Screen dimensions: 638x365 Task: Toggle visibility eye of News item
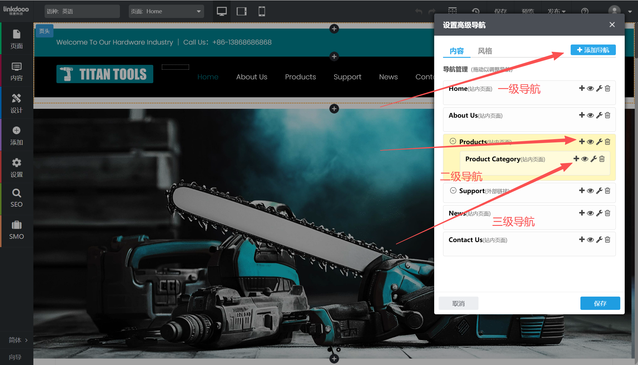pyautogui.click(x=590, y=213)
